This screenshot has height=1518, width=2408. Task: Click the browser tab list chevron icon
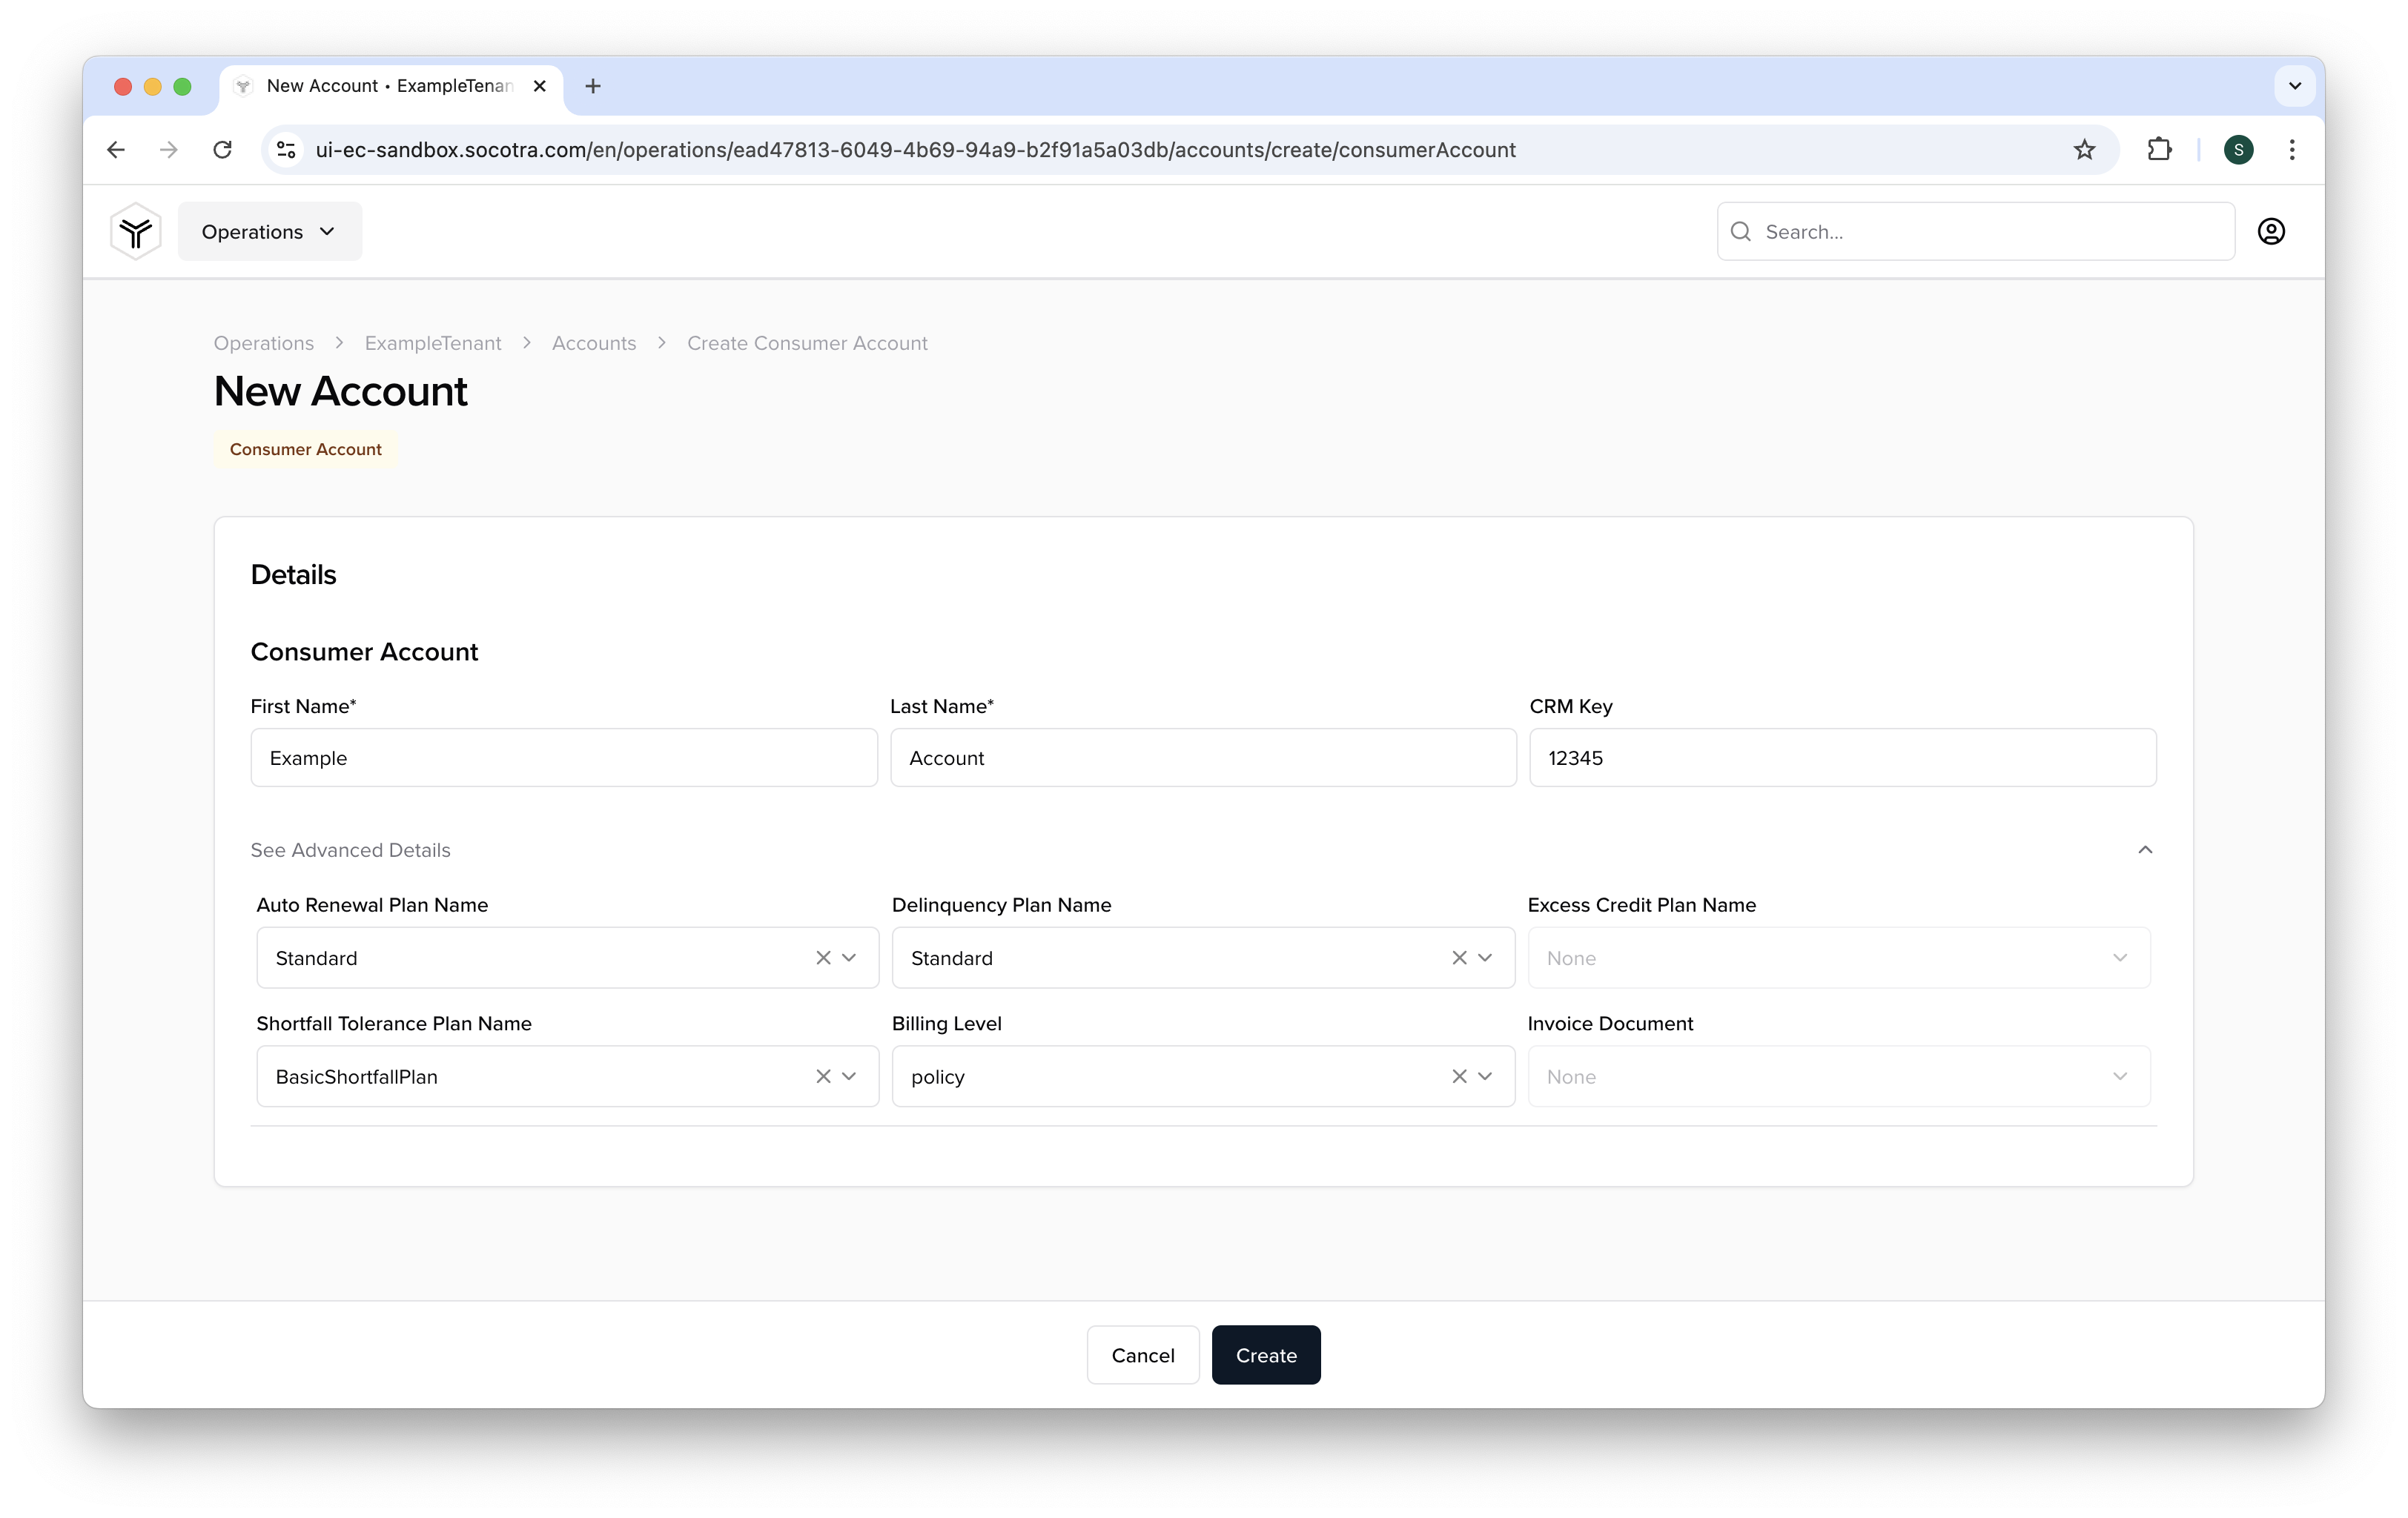click(x=2292, y=86)
